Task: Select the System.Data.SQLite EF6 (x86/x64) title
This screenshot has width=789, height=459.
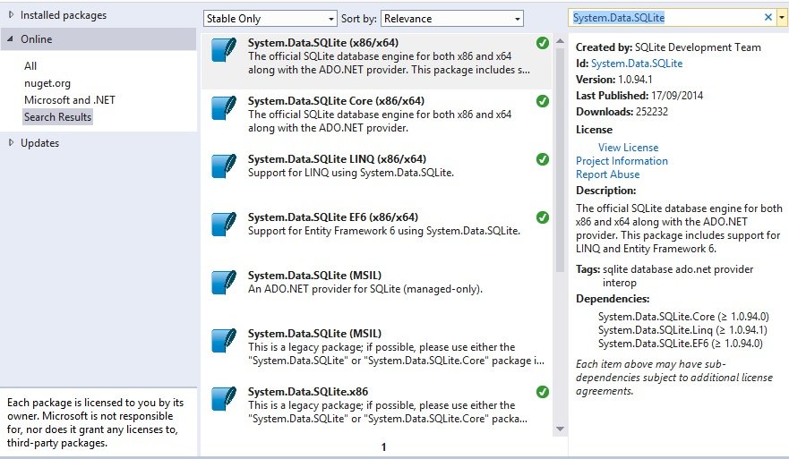Action: tap(333, 217)
